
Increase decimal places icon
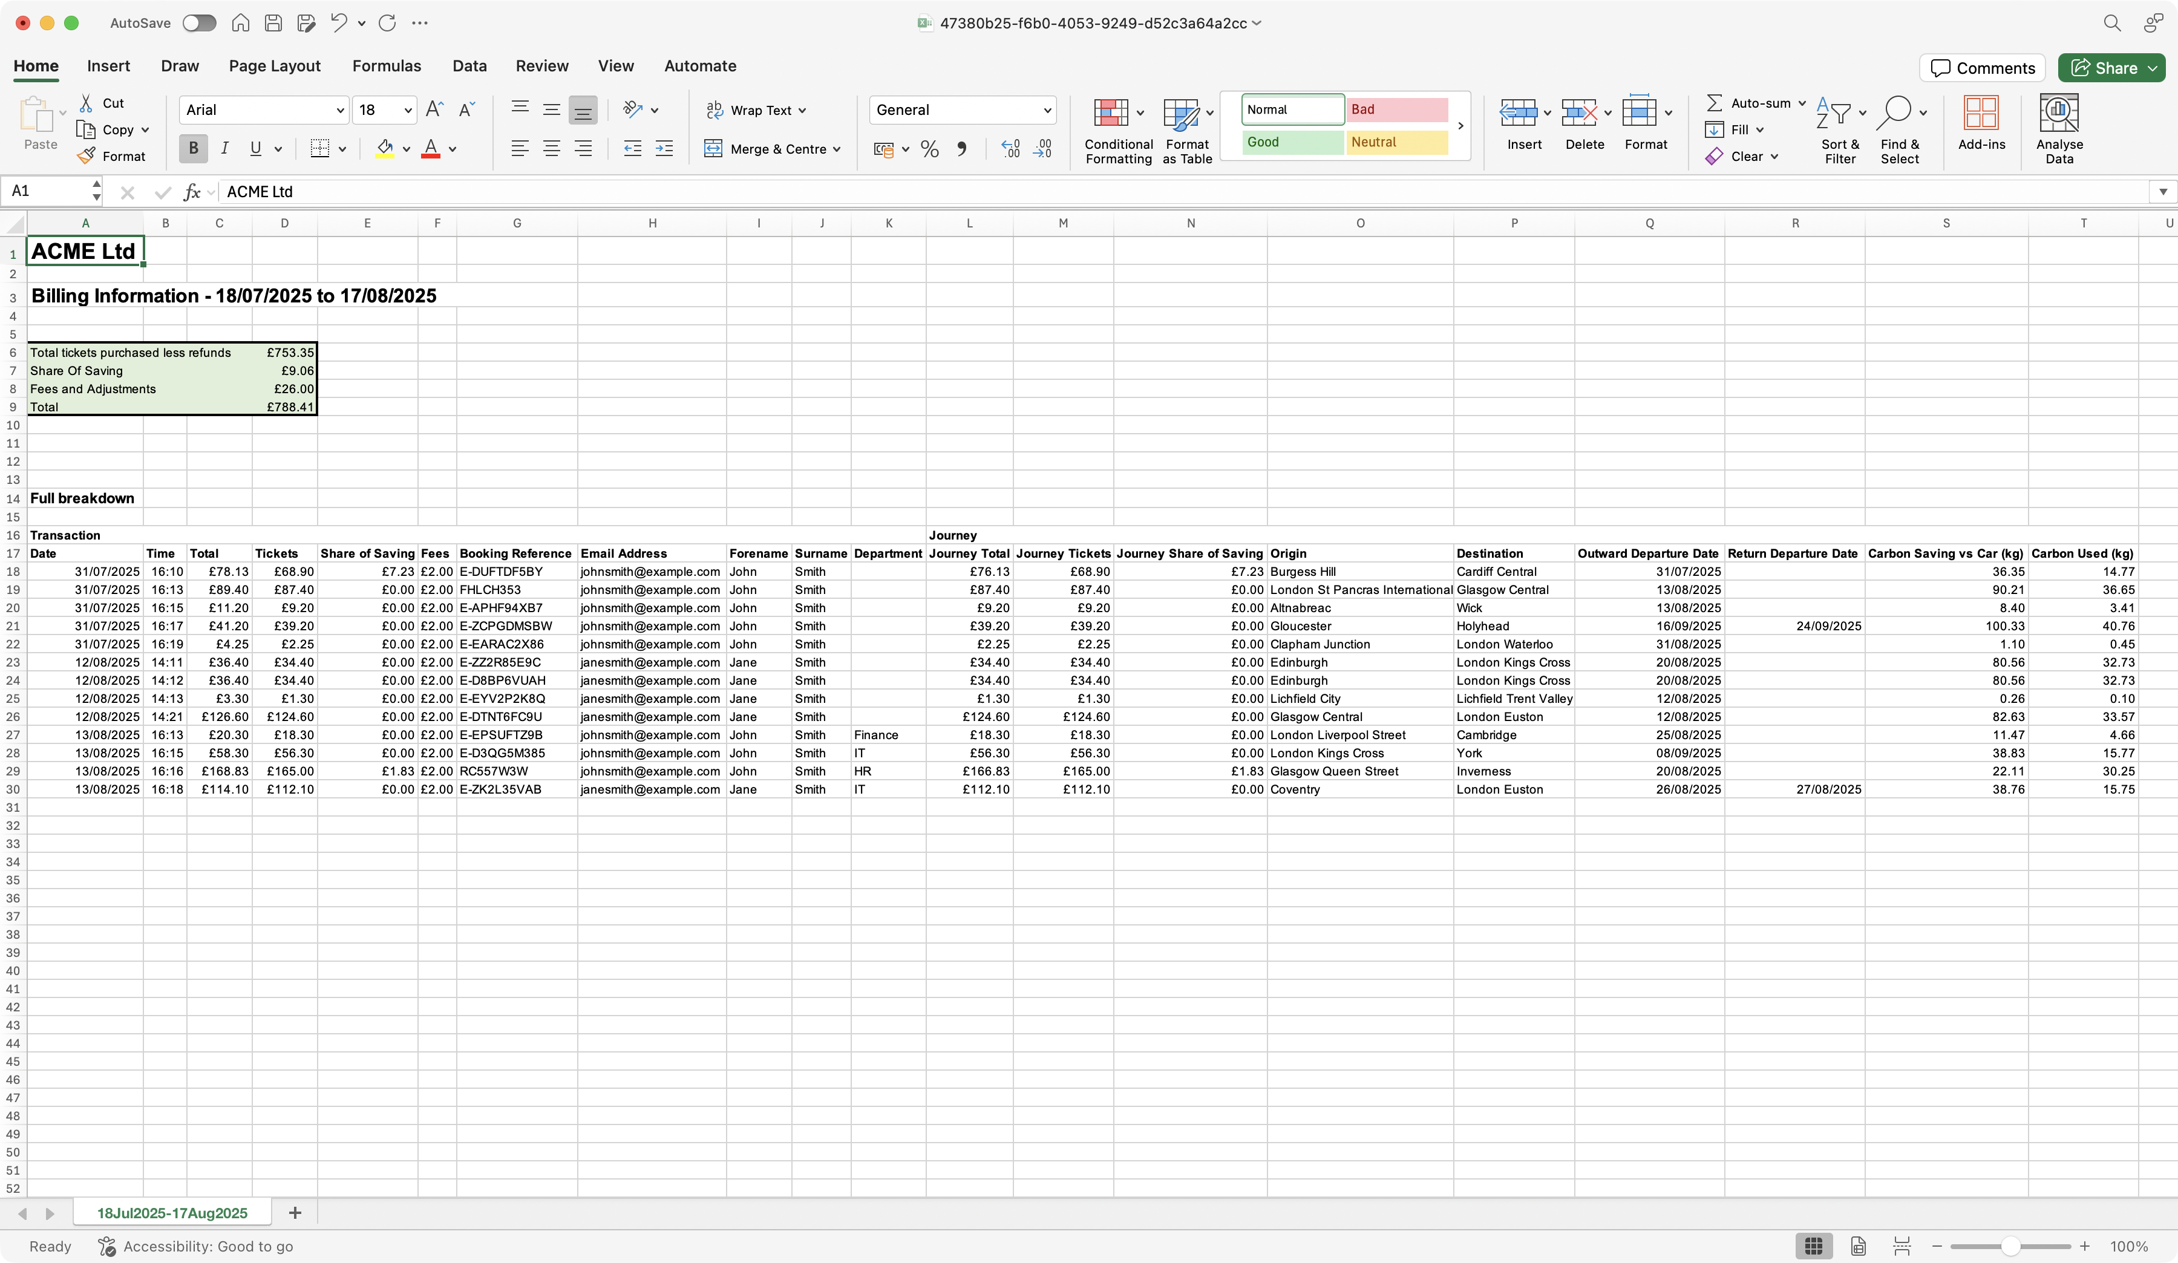click(1010, 149)
